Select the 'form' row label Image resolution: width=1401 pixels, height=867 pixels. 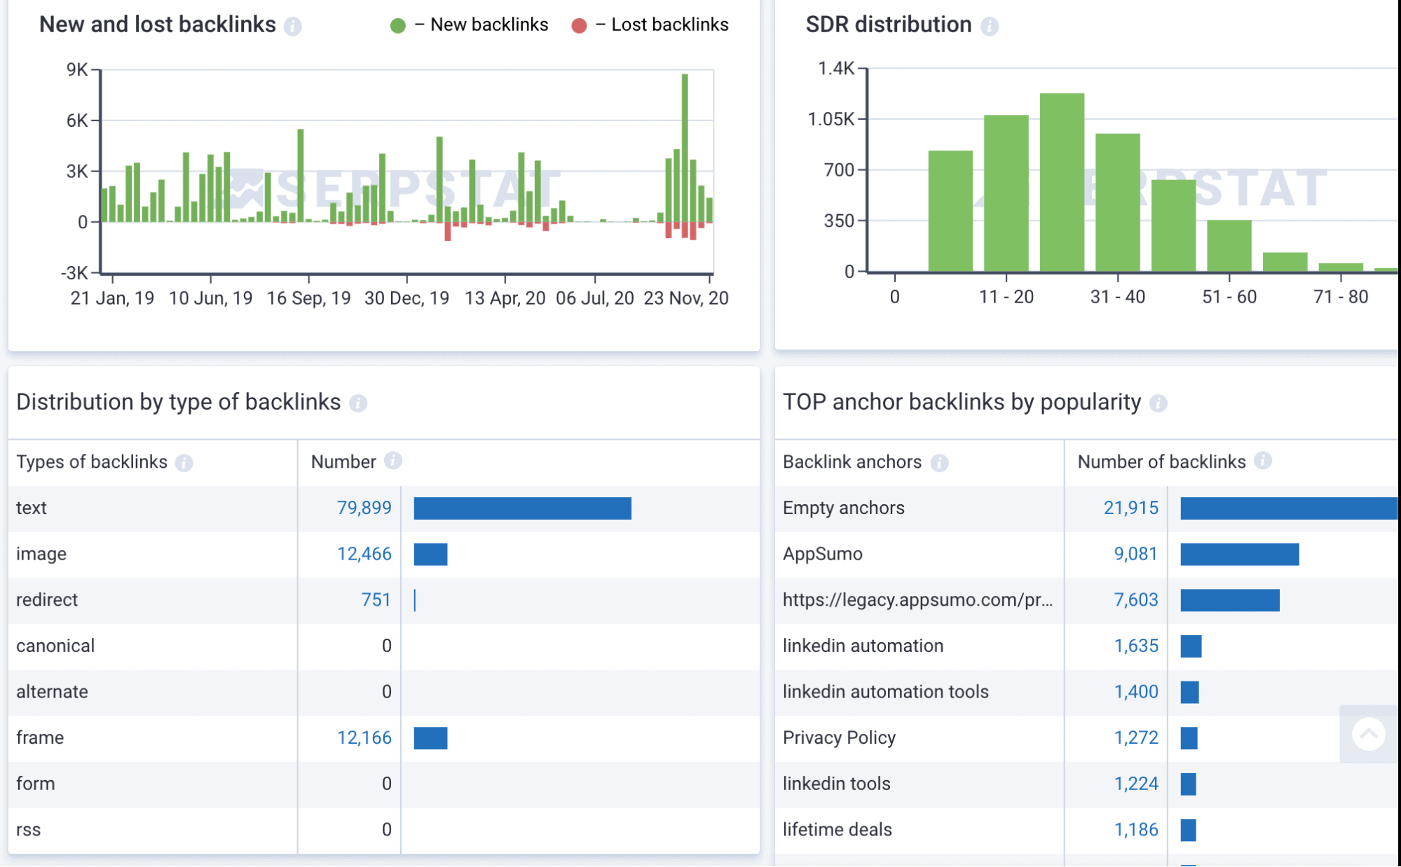point(35,784)
